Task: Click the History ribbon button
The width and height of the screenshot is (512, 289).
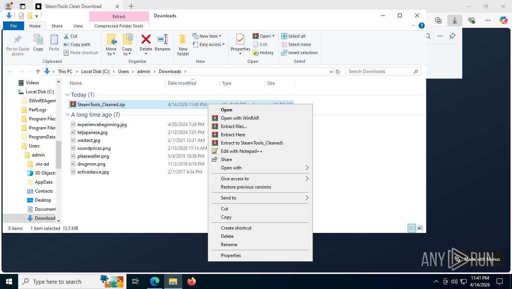Action: coord(263,53)
